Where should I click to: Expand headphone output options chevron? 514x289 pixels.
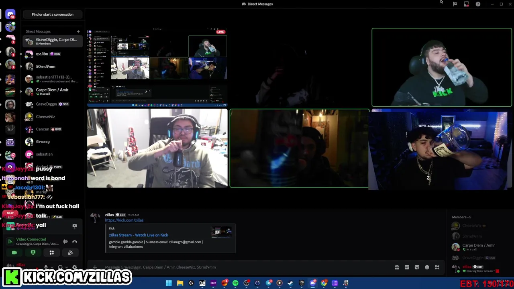point(66,267)
